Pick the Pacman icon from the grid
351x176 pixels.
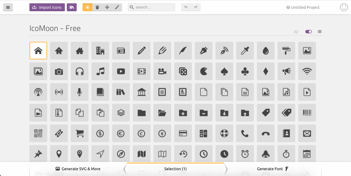(204, 71)
